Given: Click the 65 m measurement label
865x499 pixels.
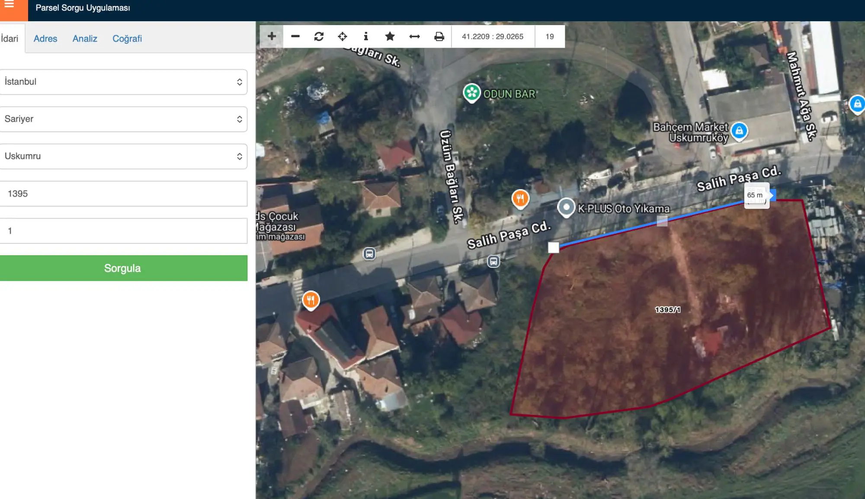Looking at the screenshot, I should click(x=755, y=195).
